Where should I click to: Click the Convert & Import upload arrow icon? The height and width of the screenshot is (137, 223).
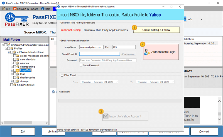point(15,9)
